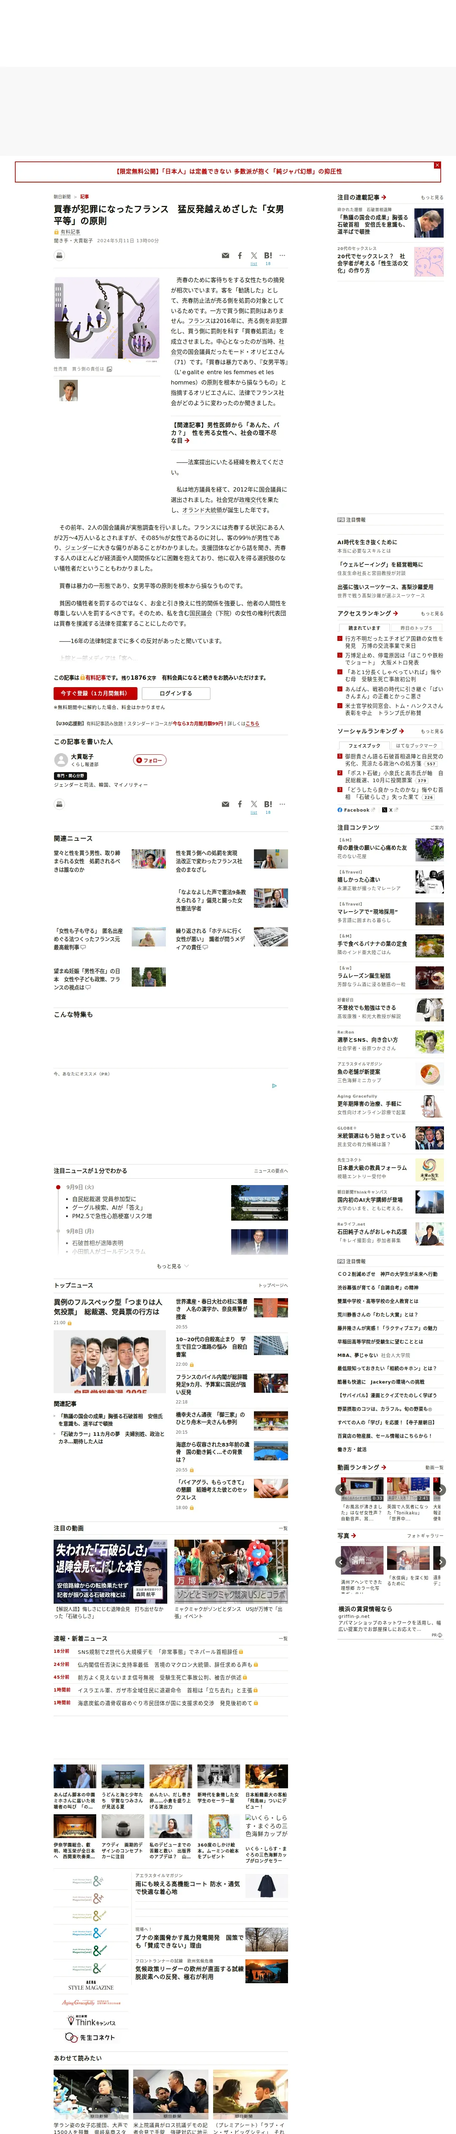Image resolution: width=456 pixels, height=2134 pixels.
Task: Click もっと見る beside 注目の連載記事
Action: pos(432,198)
